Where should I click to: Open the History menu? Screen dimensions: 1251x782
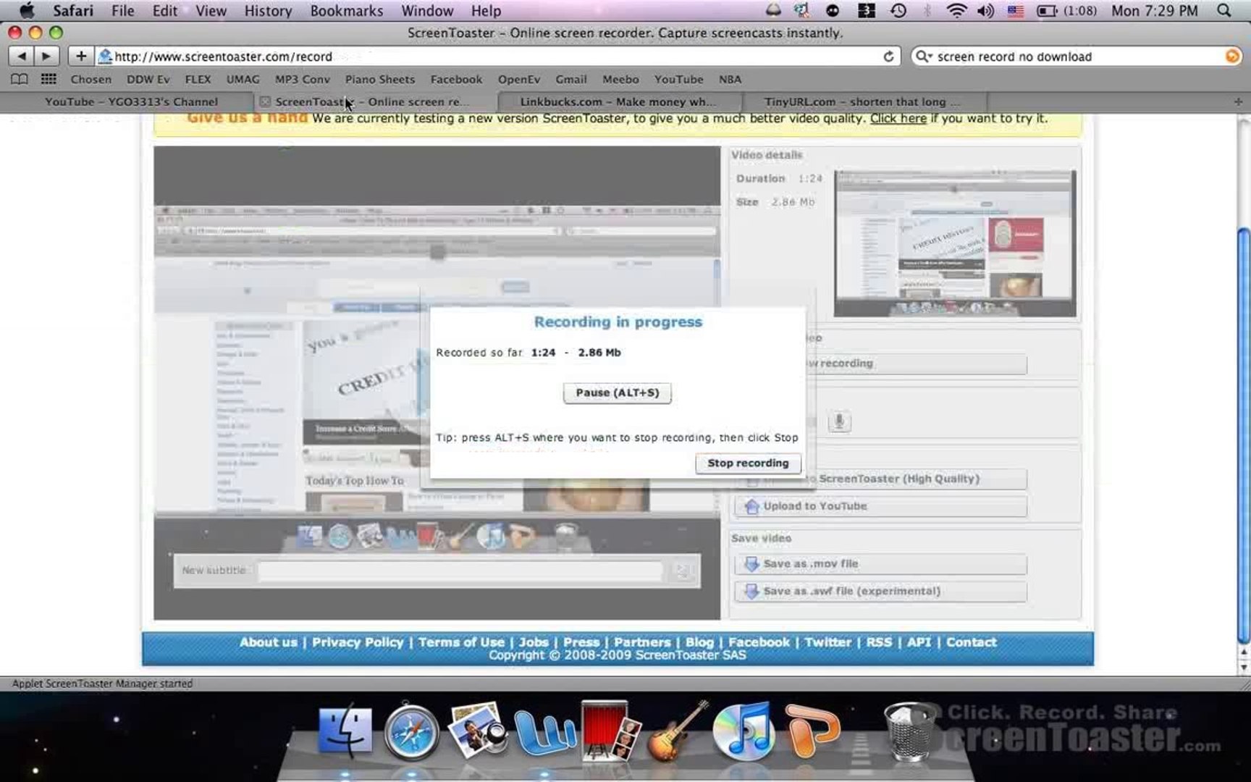[268, 11]
